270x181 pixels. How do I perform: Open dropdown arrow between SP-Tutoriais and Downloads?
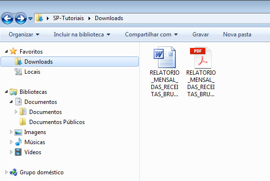[x=90, y=18]
